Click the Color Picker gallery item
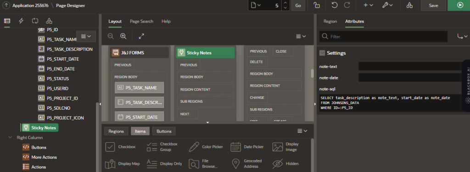The image size is (470, 172). (x=206, y=147)
